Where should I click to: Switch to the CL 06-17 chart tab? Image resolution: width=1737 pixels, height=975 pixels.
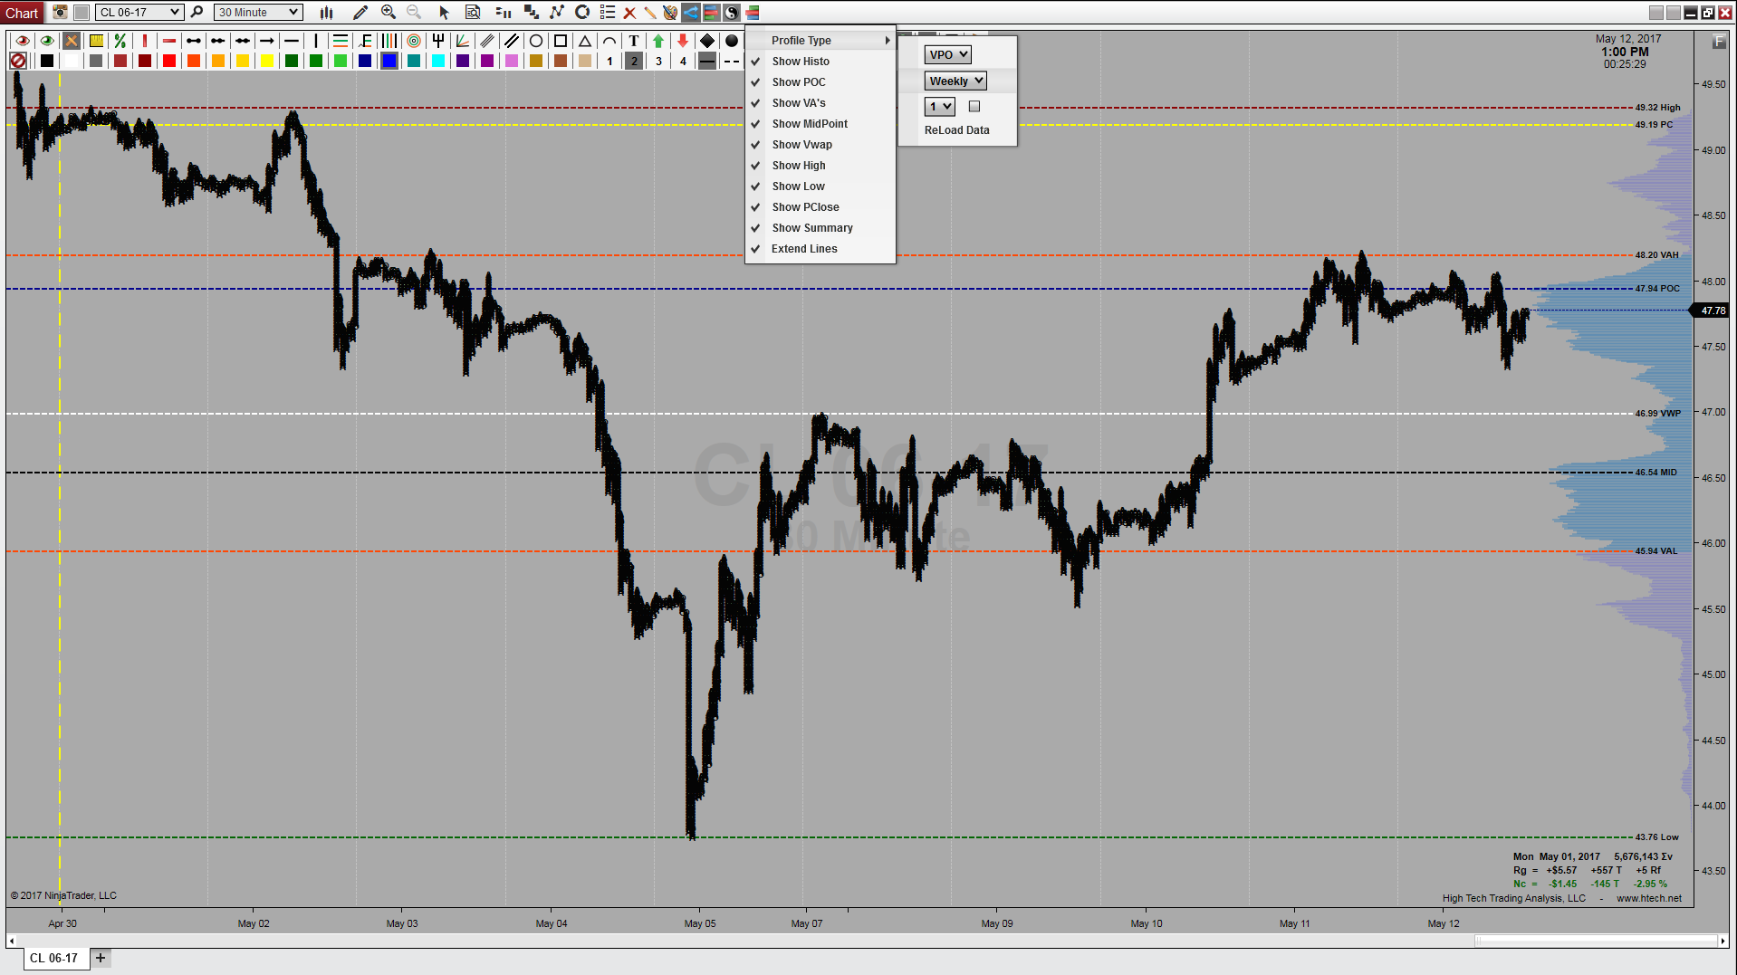[53, 958]
